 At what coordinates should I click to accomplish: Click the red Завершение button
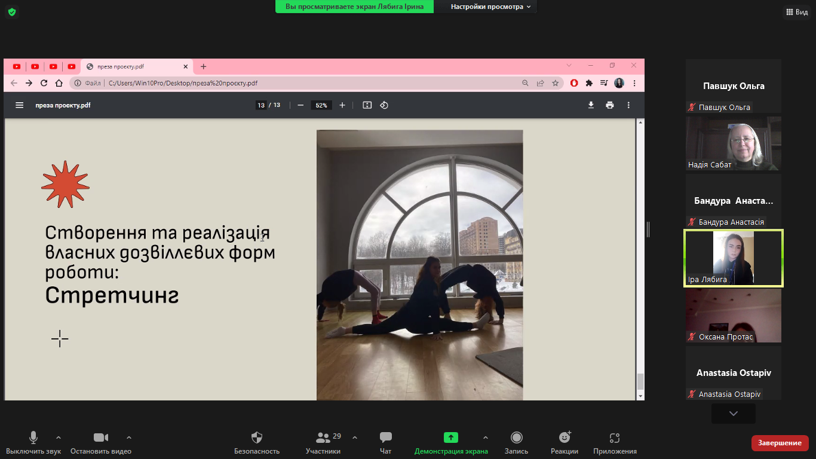tap(780, 443)
